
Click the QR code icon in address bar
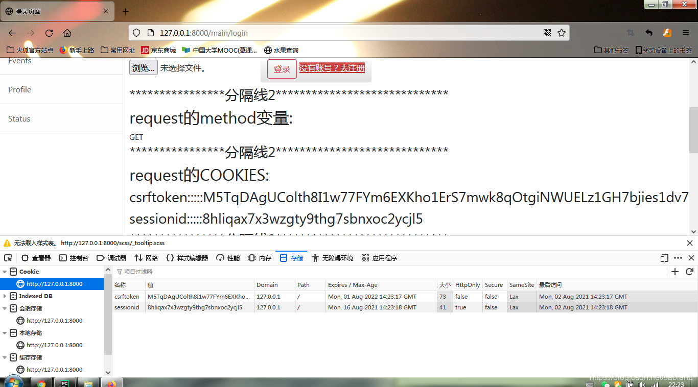pyautogui.click(x=547, y=33)
